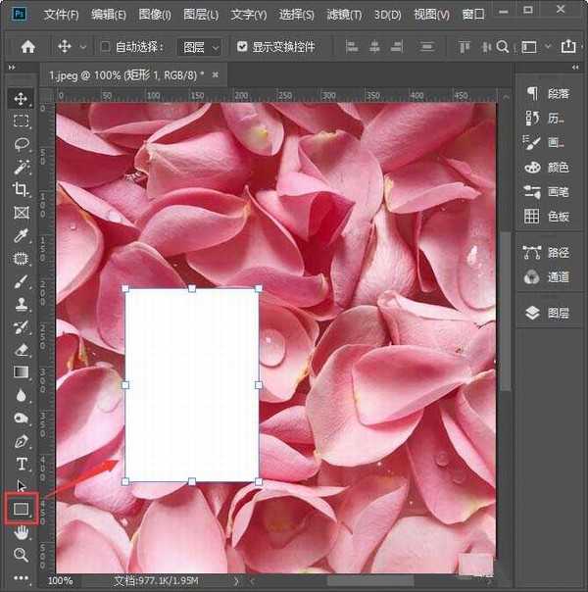Open the 图层 dropdown in options bar
The height and width of the screenshot is (592, 588).
(201, 46)
